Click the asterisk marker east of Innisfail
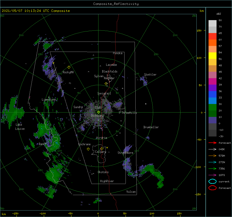This screenshot has height=217, width=232. 122,89
